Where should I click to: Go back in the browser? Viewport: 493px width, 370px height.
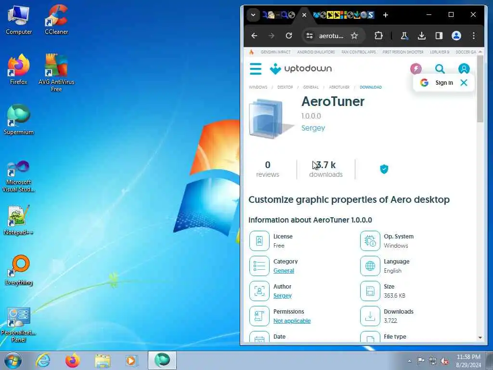(254, 36)
